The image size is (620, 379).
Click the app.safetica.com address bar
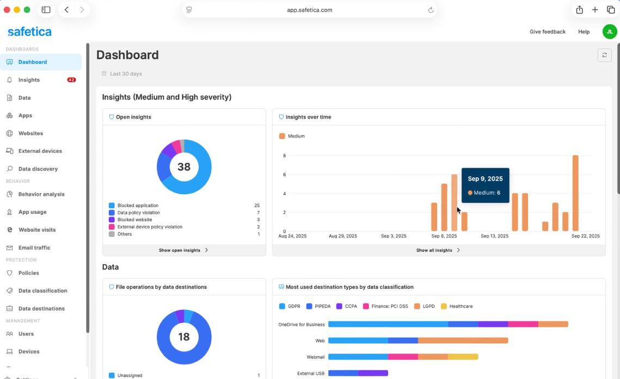[x=310, y=10]
